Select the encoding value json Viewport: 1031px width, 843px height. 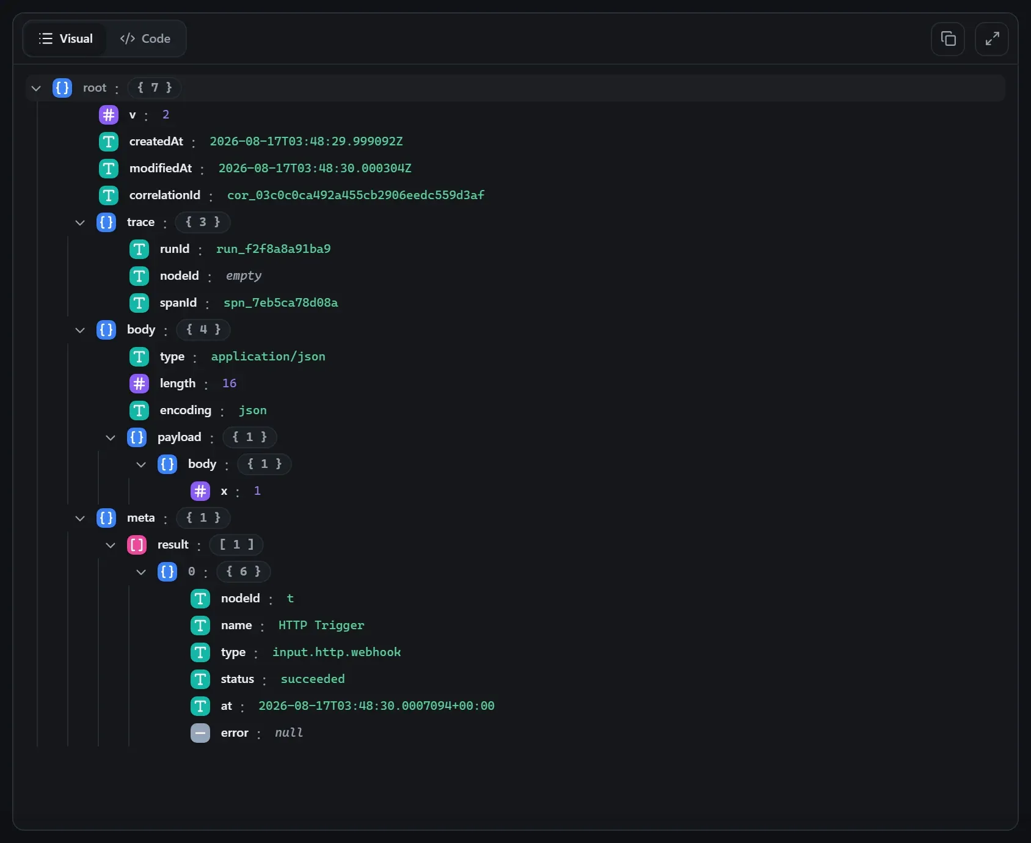(x=252, y=411)
